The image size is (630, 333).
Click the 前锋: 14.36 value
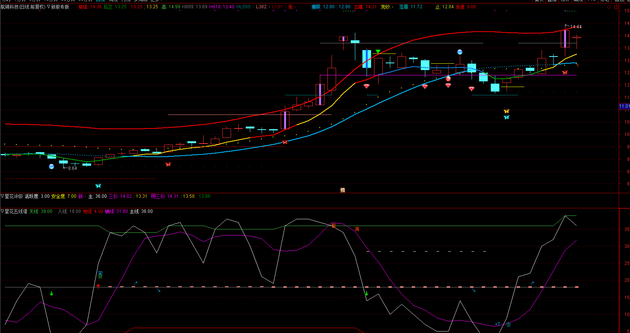point(90,7)
